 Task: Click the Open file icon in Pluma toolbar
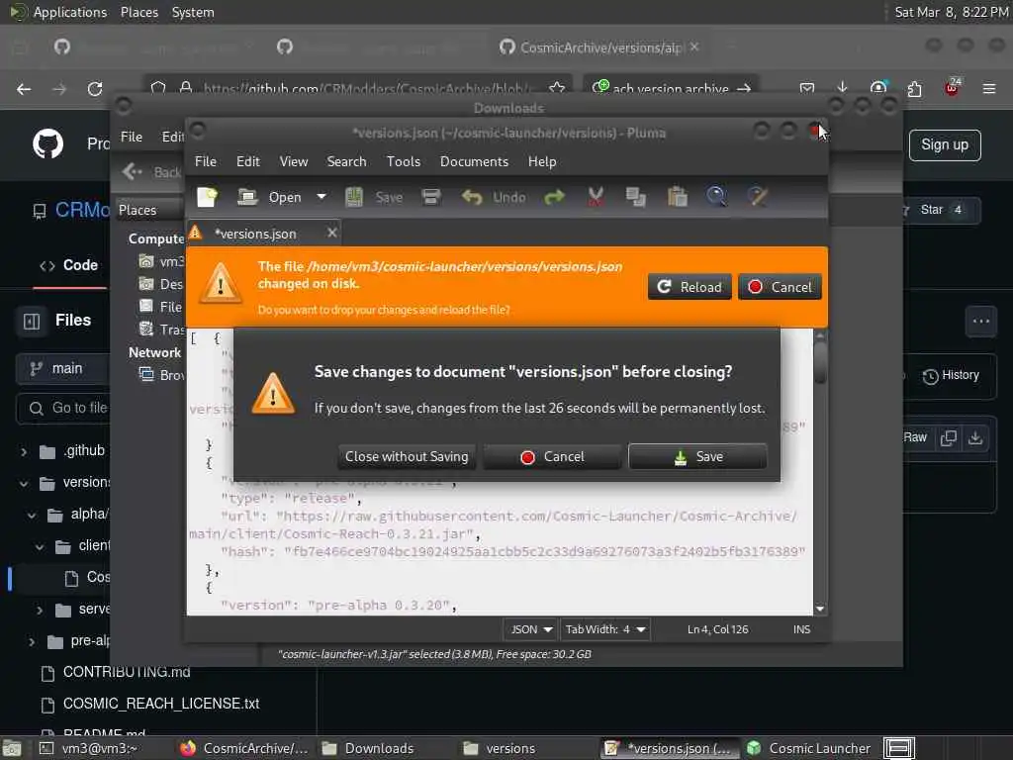(x=247, y=197)
